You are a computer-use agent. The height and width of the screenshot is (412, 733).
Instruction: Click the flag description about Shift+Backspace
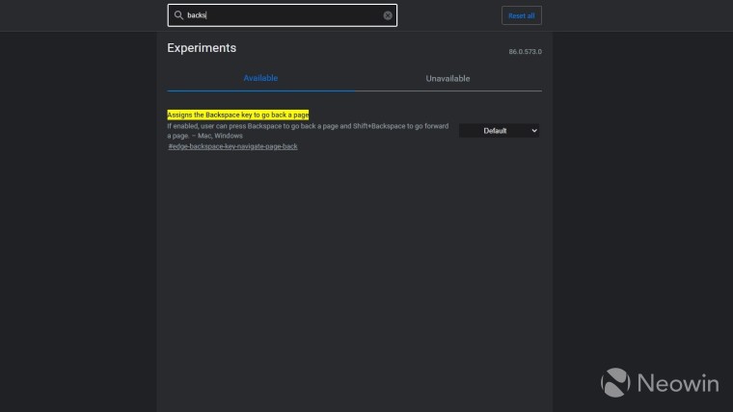[x=307, y=126]
